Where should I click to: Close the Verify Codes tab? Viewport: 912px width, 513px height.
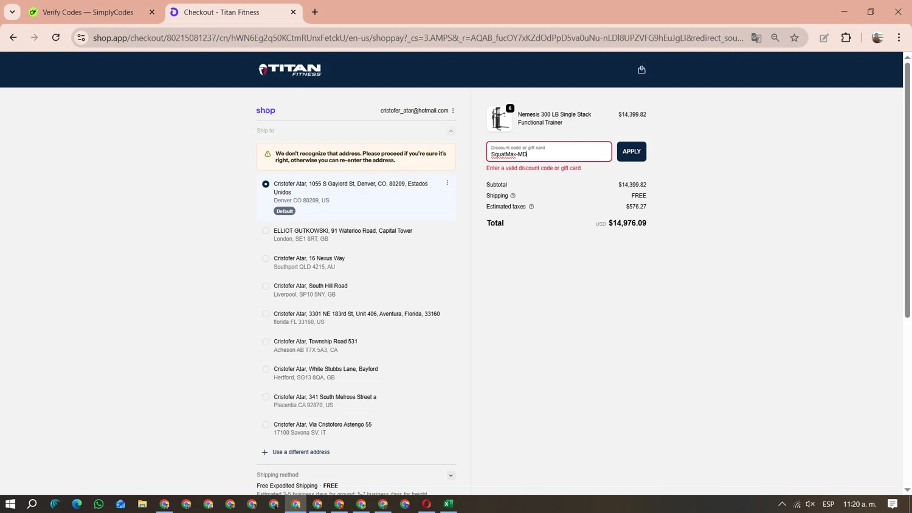click(152, 12)
